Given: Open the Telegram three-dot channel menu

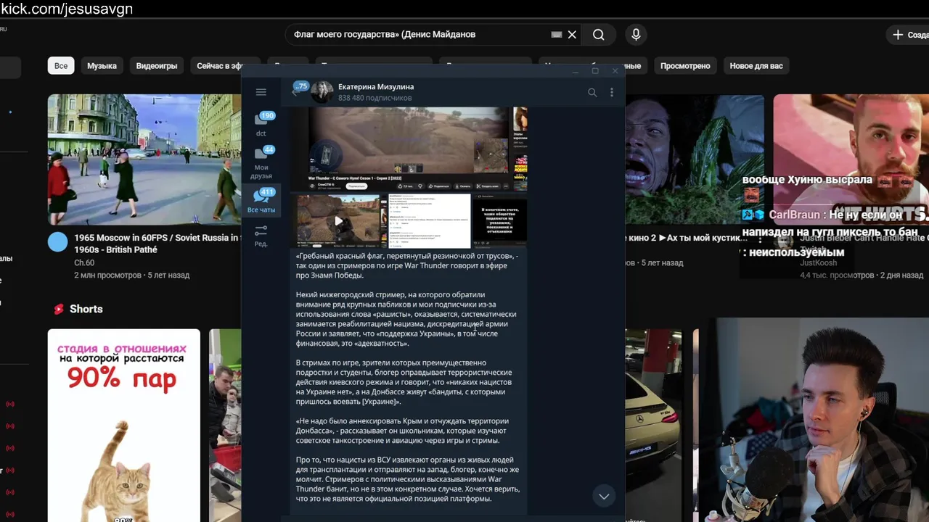Looking at the screenshot, I should click(612, 92).
